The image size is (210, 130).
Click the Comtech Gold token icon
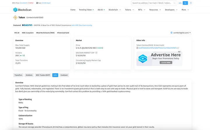point(15,17)
